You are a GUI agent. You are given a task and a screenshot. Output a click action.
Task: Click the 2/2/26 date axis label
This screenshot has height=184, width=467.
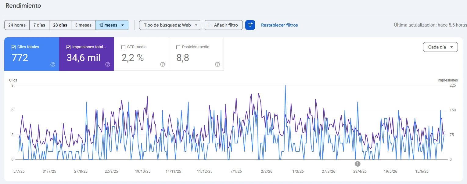[267, 171]
